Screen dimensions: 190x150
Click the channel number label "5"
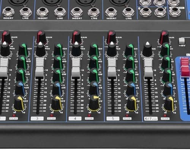[113, 119]
